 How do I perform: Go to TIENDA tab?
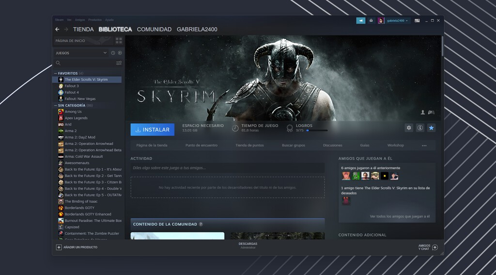click(83, 30)
